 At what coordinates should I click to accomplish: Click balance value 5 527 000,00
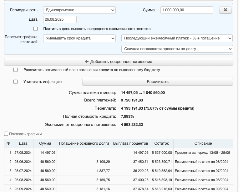162,153
